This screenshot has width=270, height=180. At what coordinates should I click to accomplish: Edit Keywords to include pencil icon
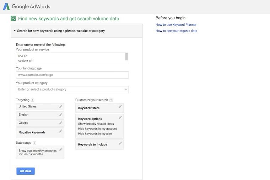click(x=120, y=143)
